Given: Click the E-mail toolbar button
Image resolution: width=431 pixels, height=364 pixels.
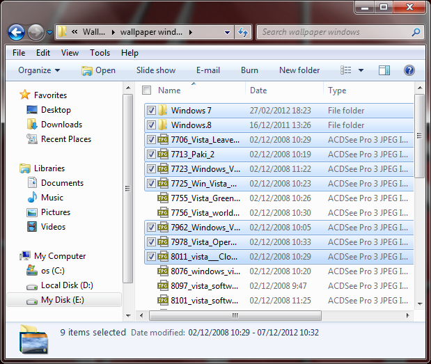Looking at the screenshot, I should click(208, 70).
